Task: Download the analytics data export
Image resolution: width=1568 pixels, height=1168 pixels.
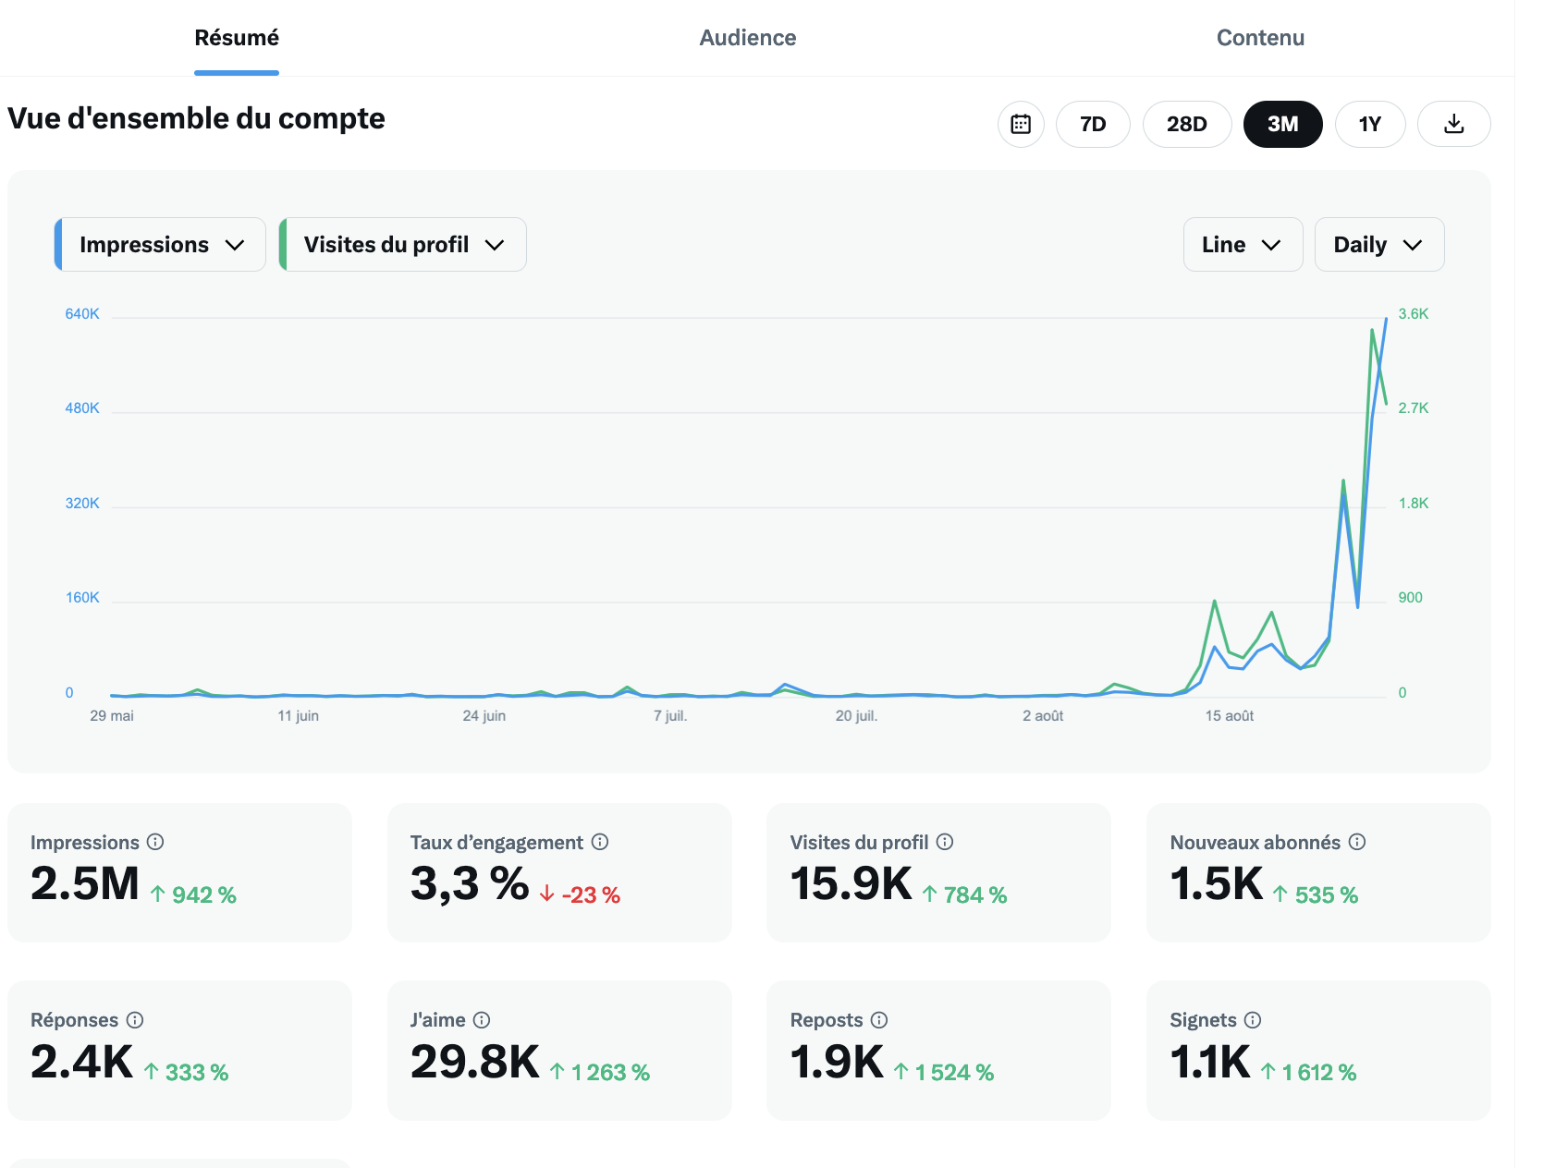Action: 1453,124
